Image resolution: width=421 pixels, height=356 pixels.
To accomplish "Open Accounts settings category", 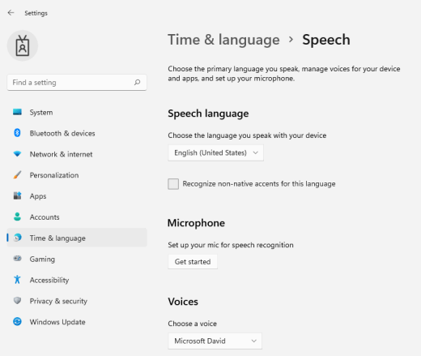I will 77,217.
